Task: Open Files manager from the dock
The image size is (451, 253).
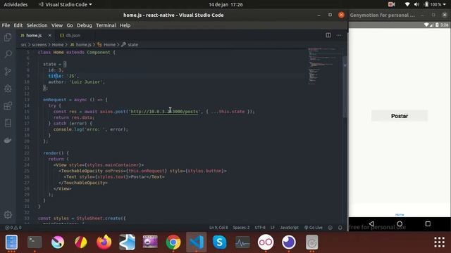Action: pos(11,242)
